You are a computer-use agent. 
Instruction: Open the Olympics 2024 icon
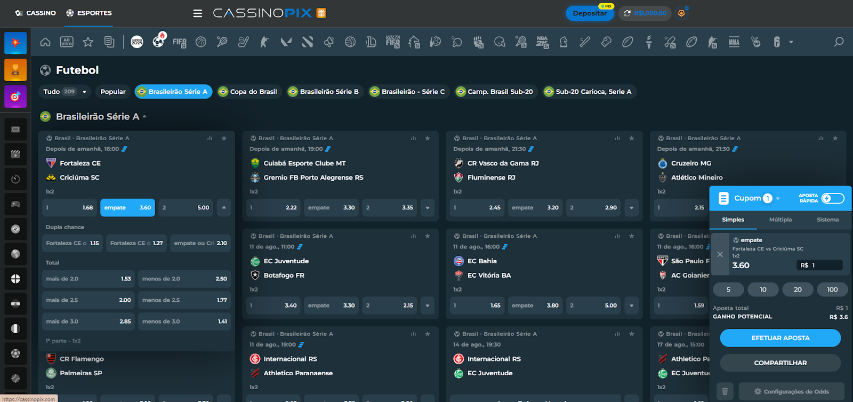[x=137, y=42]
